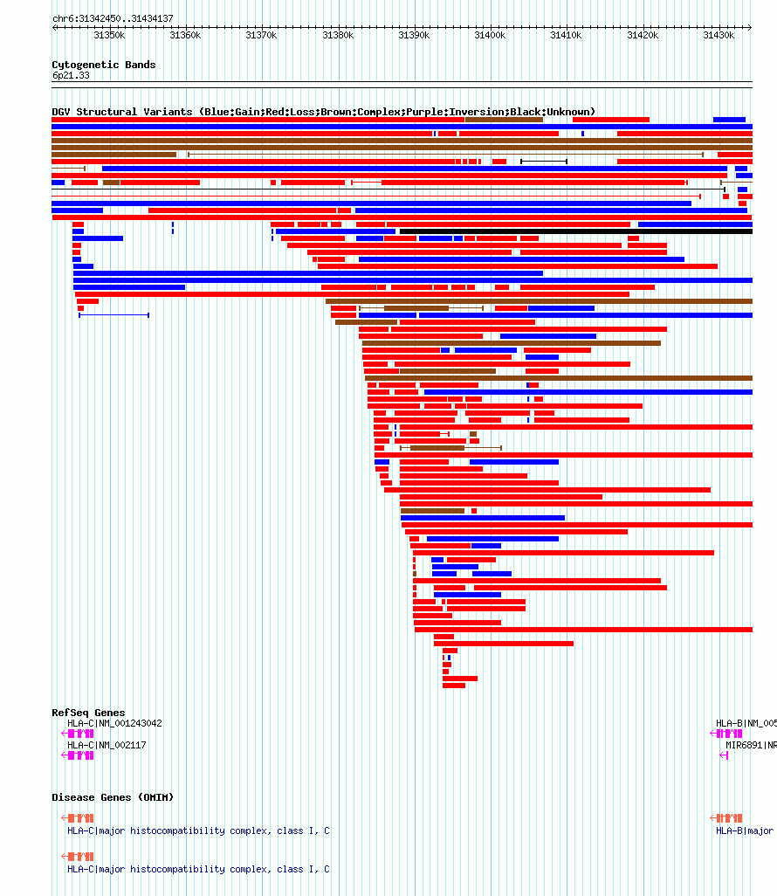Select the Disease Genes (OMIM) track title

coord(113,797)
